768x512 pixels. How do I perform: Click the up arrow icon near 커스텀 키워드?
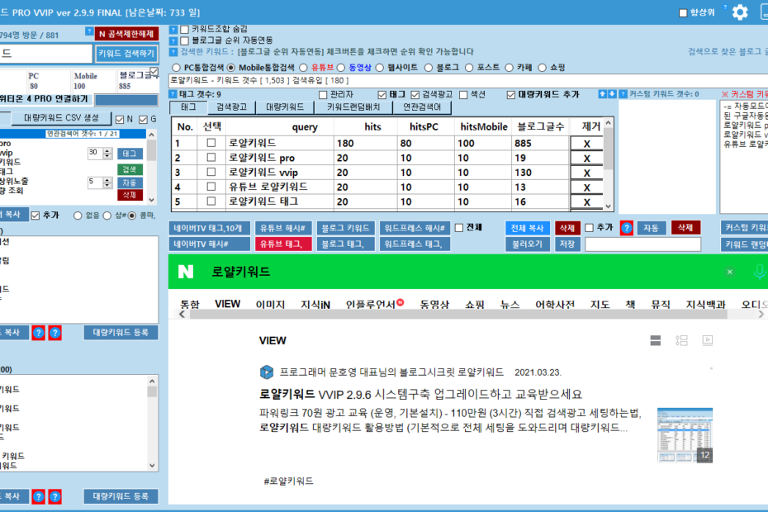click(x=603, y=94)
